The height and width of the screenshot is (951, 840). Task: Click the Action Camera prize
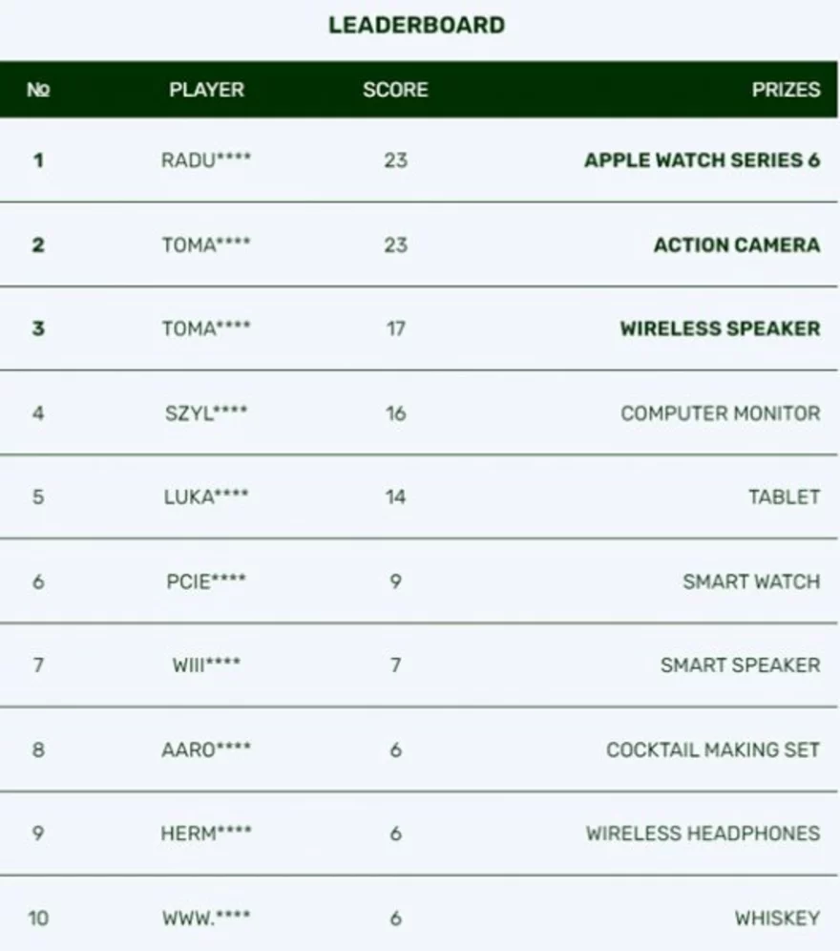point(736,244)
